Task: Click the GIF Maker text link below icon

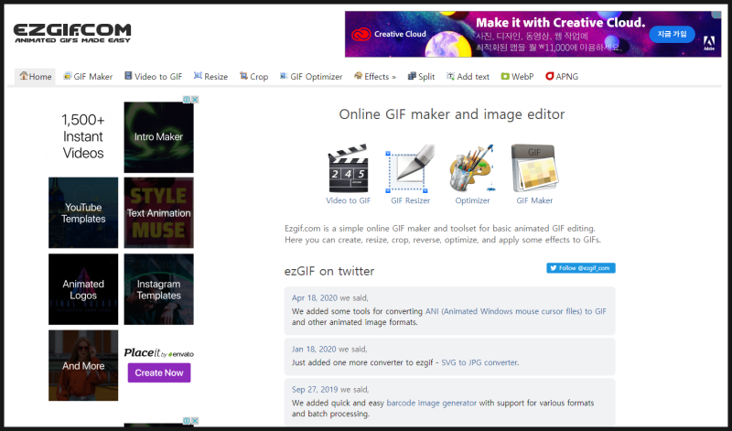Action: 534,200
